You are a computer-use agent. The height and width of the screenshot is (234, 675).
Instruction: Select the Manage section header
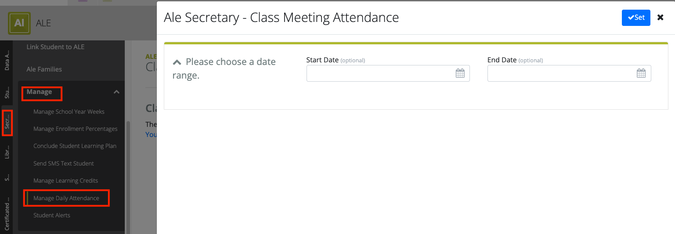tap(39, 92)
